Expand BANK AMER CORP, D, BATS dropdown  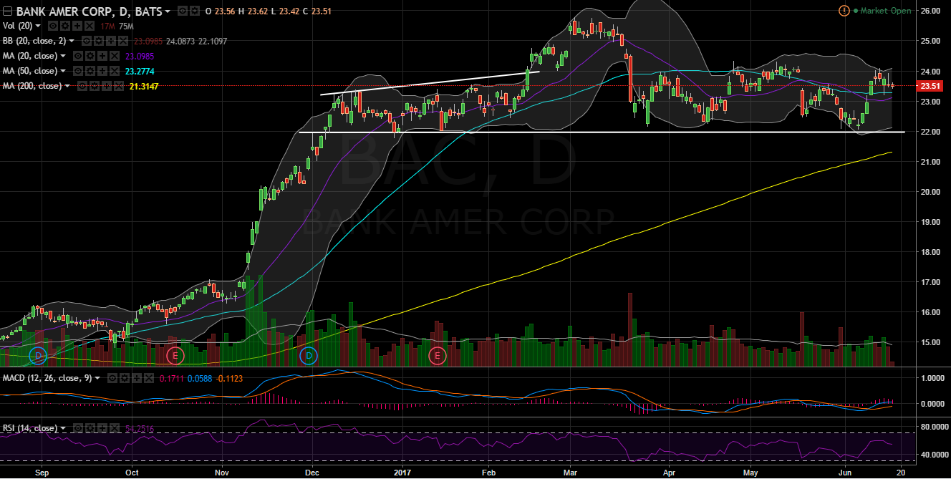pos(168,11)
